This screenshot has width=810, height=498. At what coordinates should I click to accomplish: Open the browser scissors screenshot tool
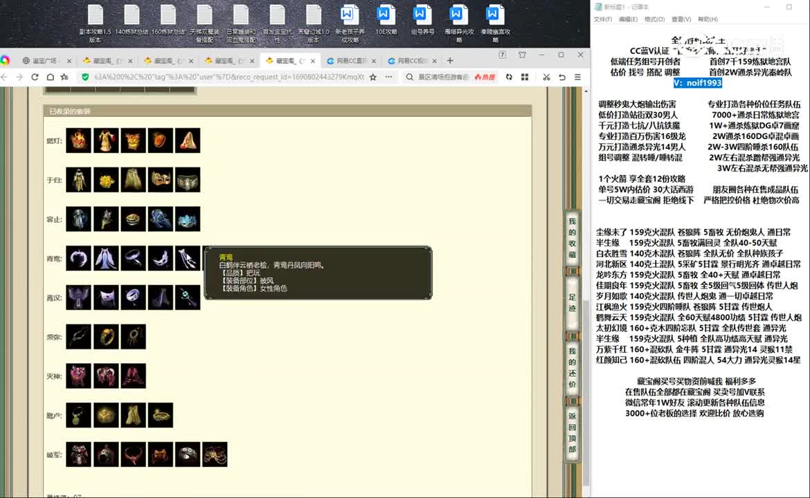pyautogui.click(x=546, y=77)
